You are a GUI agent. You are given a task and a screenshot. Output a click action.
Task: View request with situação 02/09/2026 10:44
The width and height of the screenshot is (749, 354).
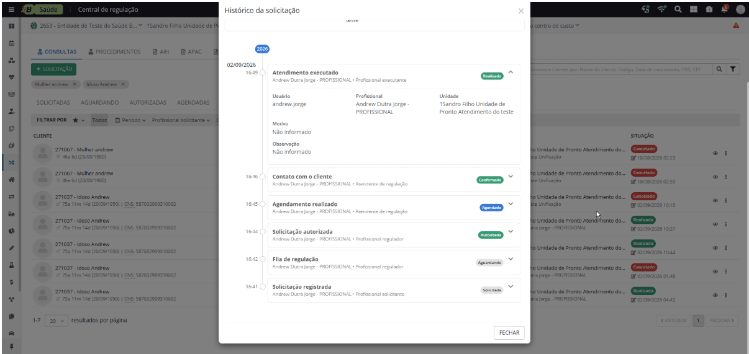(715, 247)
